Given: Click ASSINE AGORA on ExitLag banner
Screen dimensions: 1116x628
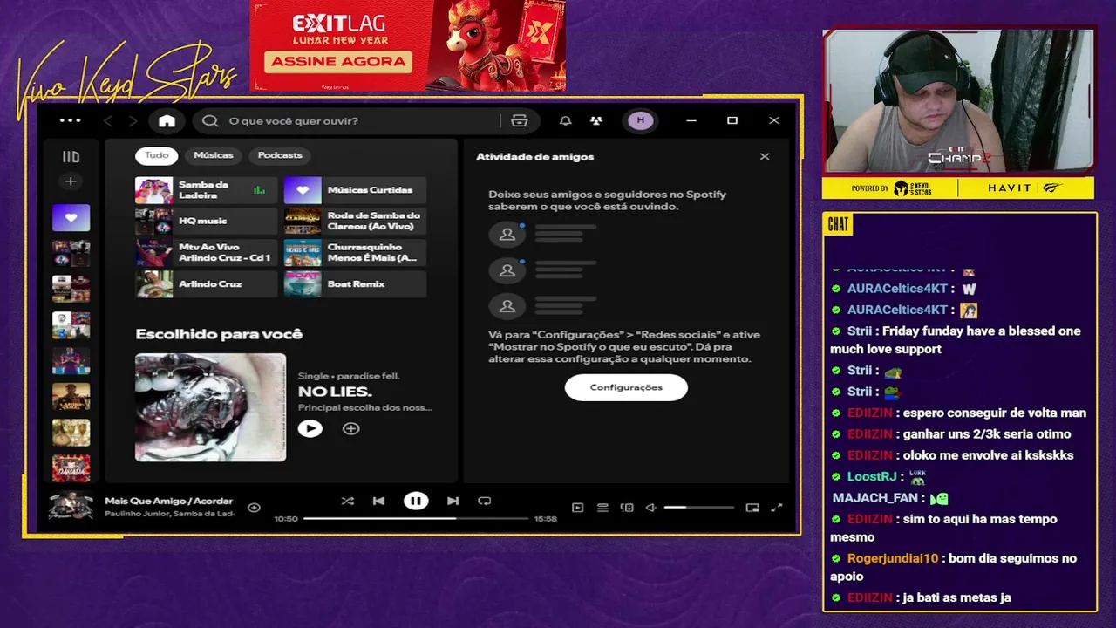Looking at the screenshot, I should 338,61.
